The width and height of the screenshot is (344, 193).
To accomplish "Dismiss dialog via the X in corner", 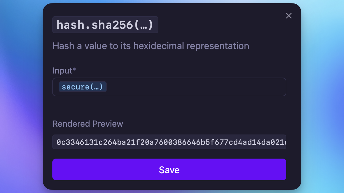I will click(289, 16).
